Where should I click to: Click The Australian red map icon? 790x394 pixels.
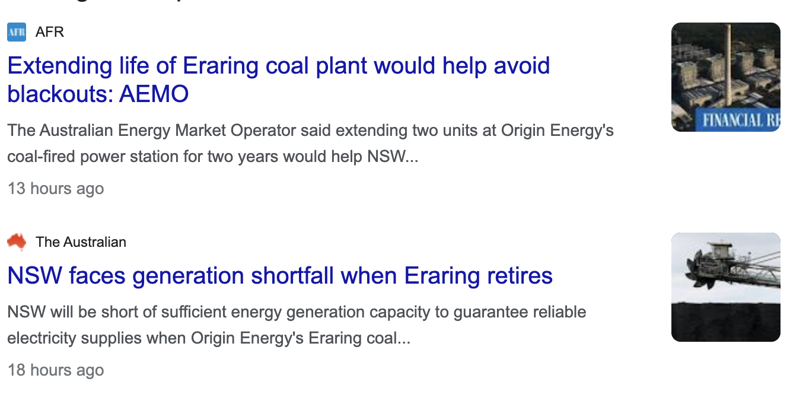coord(17,242)
